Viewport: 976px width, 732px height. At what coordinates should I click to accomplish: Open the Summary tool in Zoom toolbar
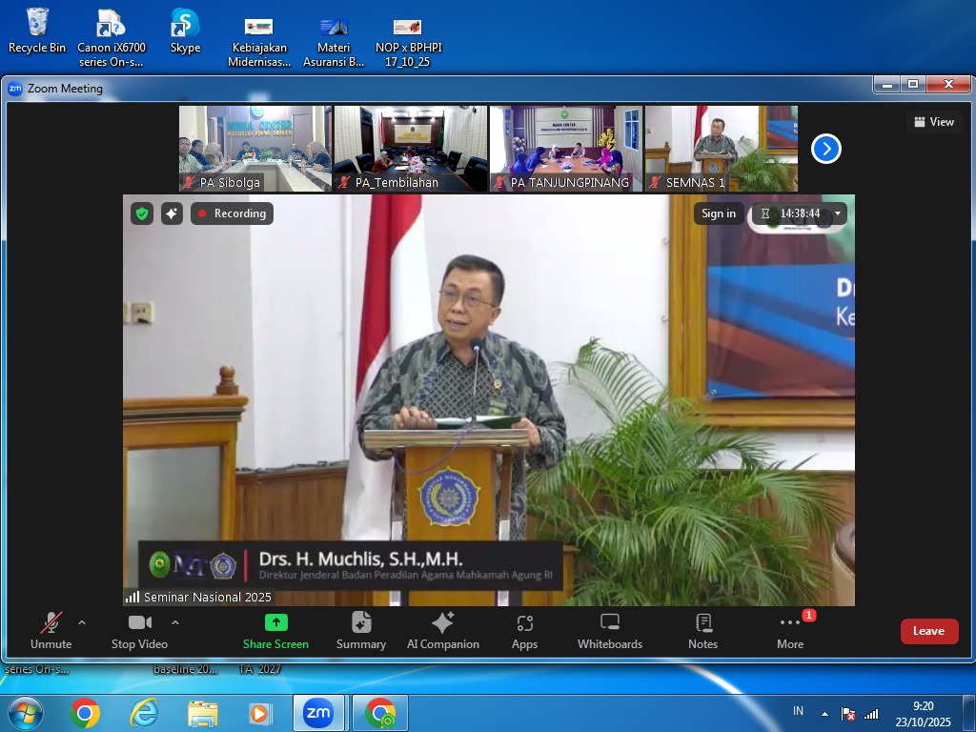[361, 631]
